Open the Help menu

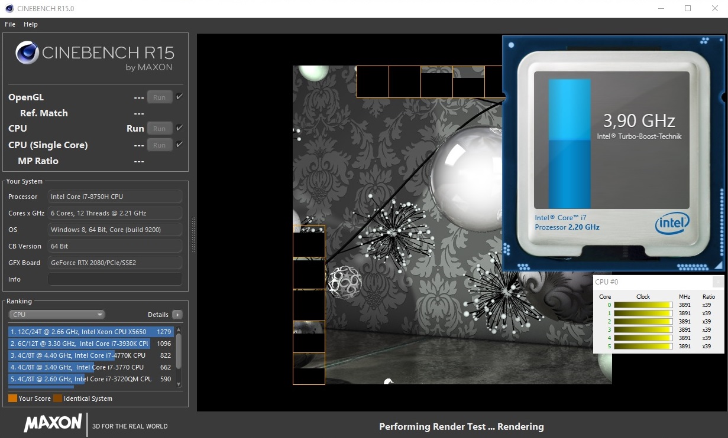[x=31, y=24]
